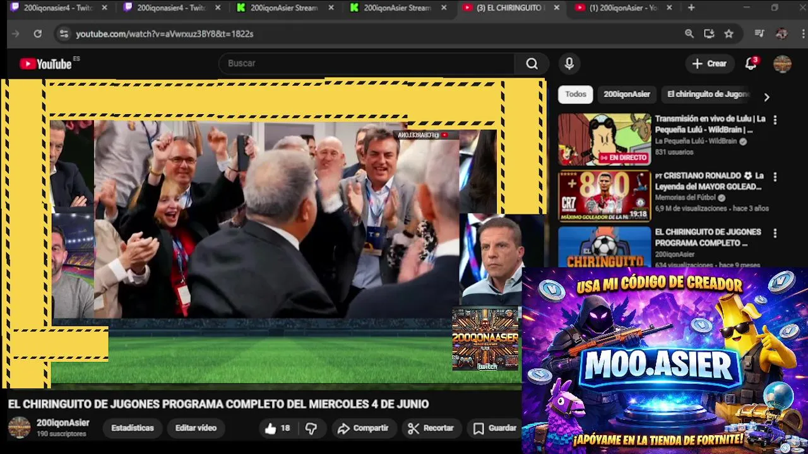Open the 200iqonAsier channel avatar below the video
This screenshot has width=808, height=454.
(x=19, y=428)
